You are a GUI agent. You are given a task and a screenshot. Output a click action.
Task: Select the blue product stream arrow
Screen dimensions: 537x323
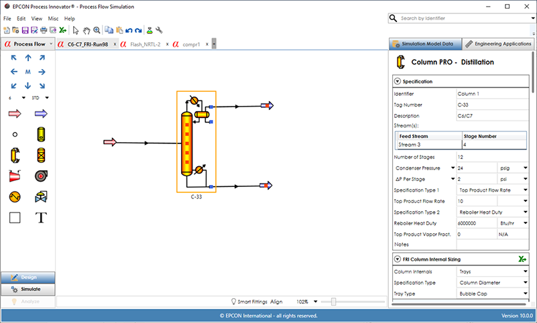coord(41,114)
